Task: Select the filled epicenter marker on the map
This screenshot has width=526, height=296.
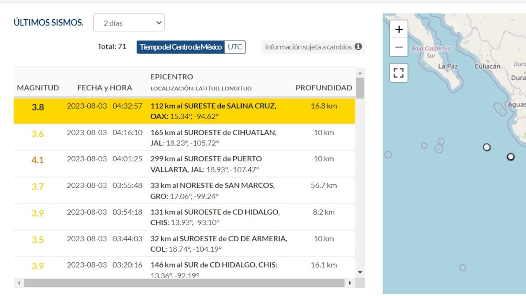Action: click(487, 147)
